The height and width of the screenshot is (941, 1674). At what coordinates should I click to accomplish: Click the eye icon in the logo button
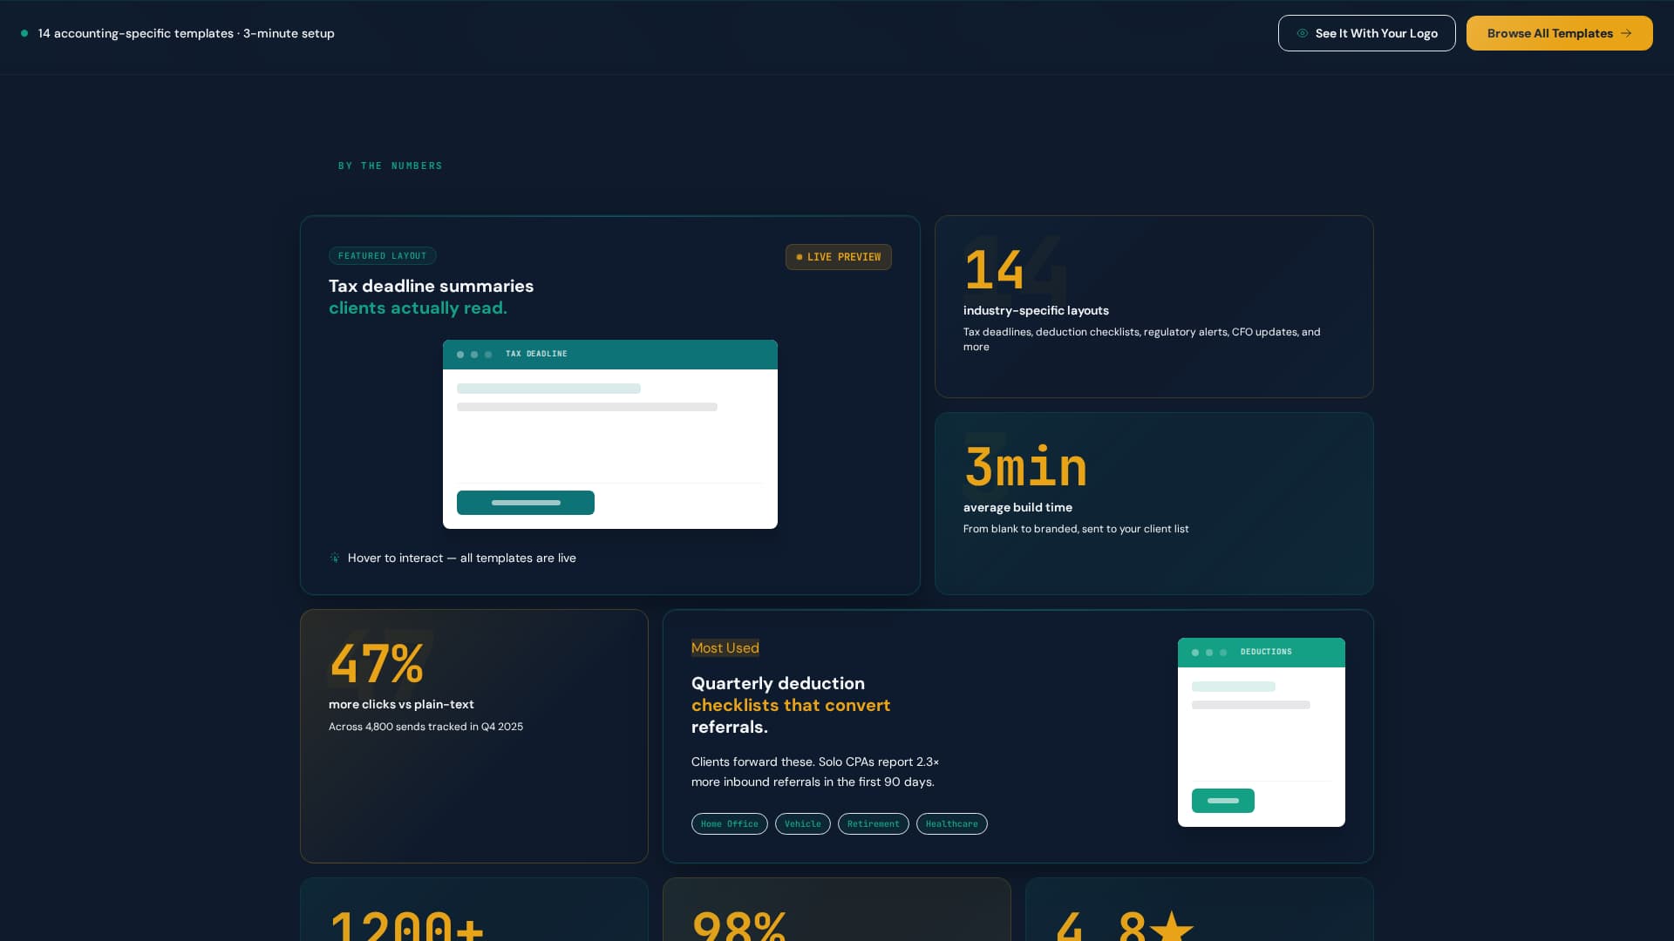pos(1303,33)
